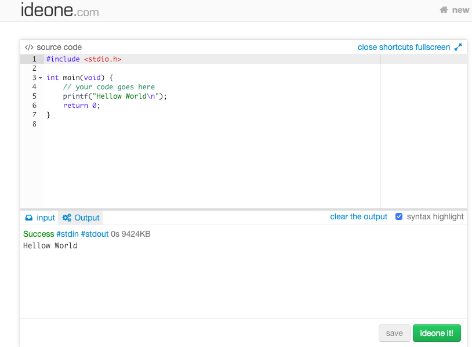This screenshot has height=347, width=472.
Task: Place cursor on the printf code line
Action: tap(115, 96)
